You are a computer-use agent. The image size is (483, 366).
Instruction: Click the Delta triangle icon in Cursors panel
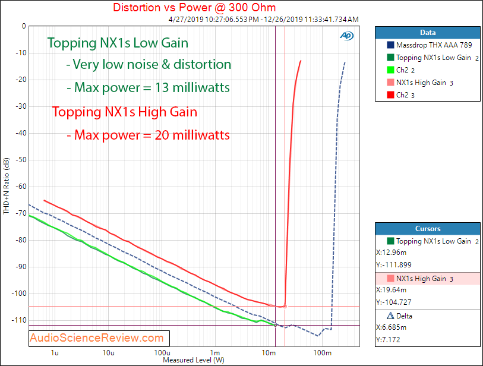(x=390, y=315)
